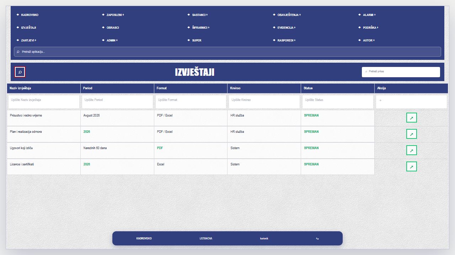Click SPREMAN status in Plan i realizacija row
The height and width of the screenshot is (255, 455).
(x=311, y=132)
